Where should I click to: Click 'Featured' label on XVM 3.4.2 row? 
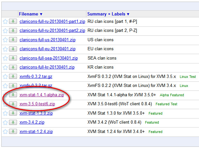coord(152,122)
